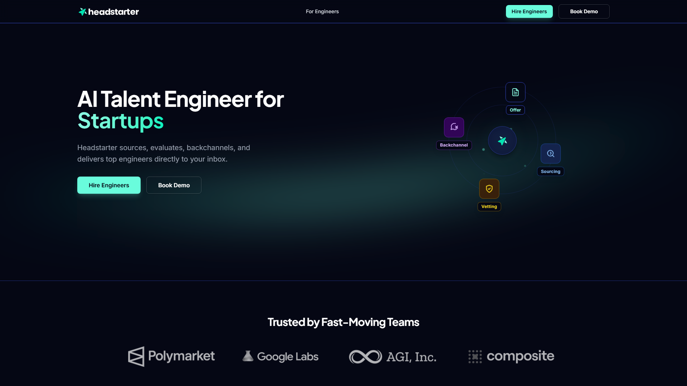Click the headstarter logo in navbar
This screenshot has width=687, height=386.
click(109, 12)
